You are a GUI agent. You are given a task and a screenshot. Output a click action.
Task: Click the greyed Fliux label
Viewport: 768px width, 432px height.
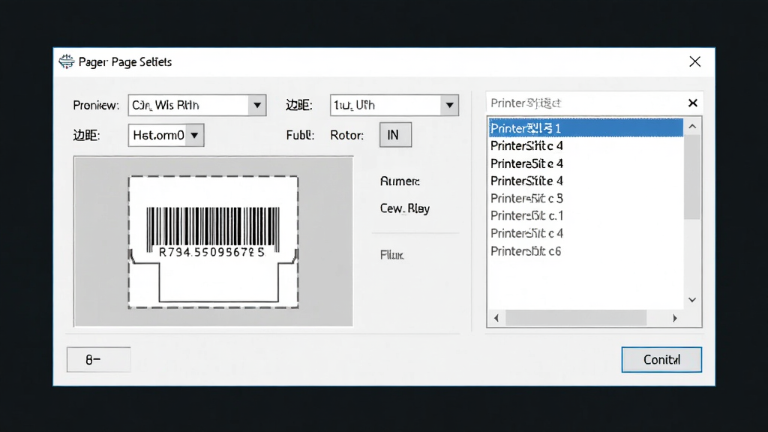(391, 255)
